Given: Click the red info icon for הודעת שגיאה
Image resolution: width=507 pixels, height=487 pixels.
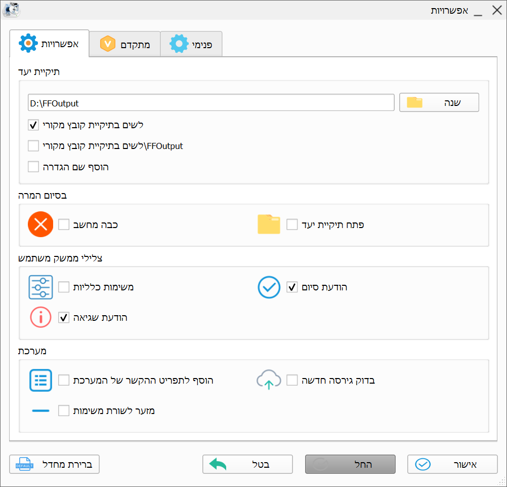Looking at the screenshot, I should [x=40, y=318].
